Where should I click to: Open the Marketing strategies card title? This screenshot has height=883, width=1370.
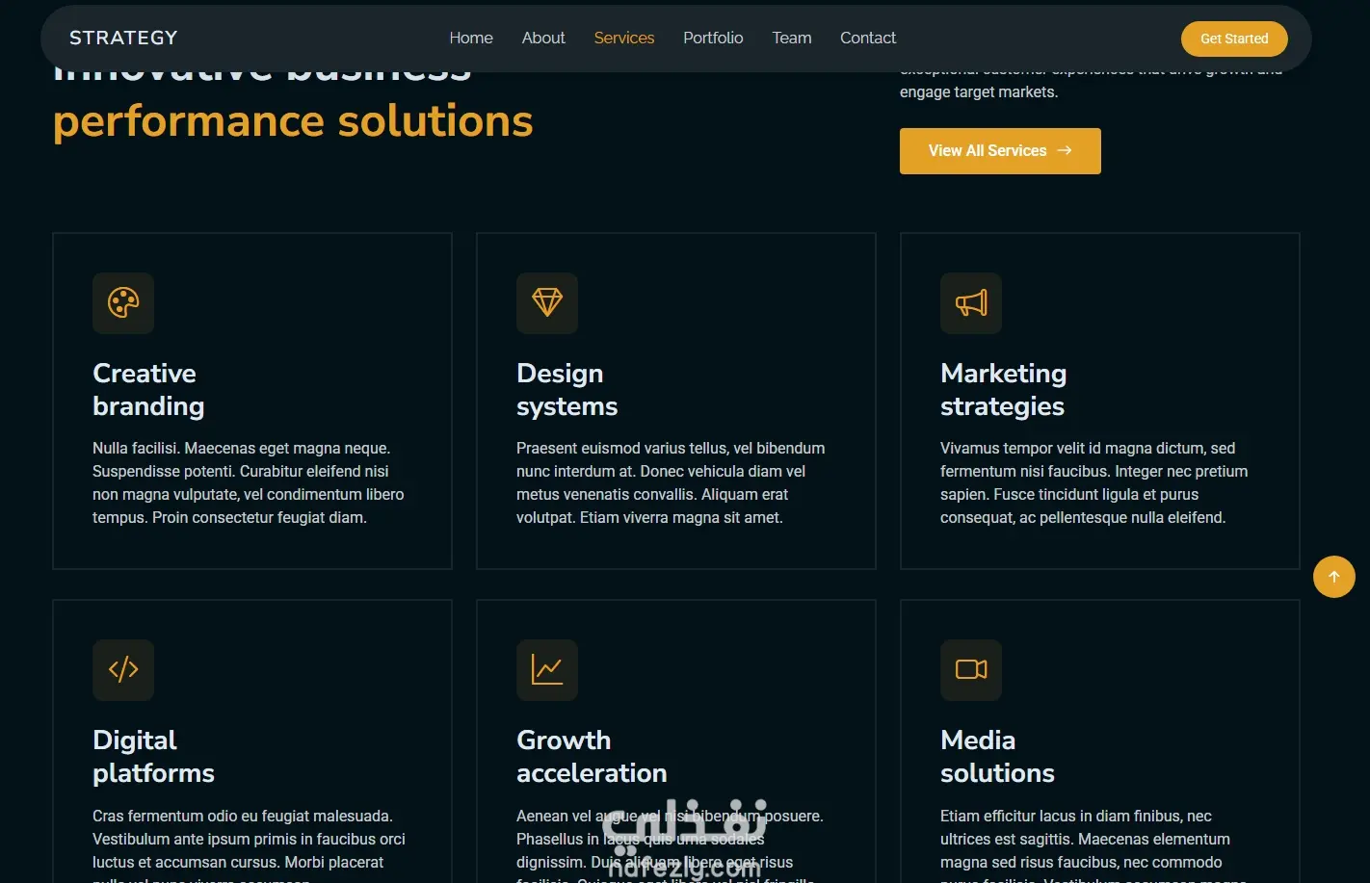pyautogui.click(x=1003, y=389)
